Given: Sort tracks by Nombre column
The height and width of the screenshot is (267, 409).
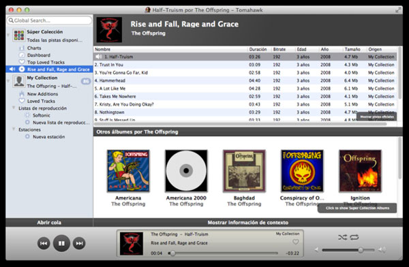Looking at the screenshot, I should (170, 49).
